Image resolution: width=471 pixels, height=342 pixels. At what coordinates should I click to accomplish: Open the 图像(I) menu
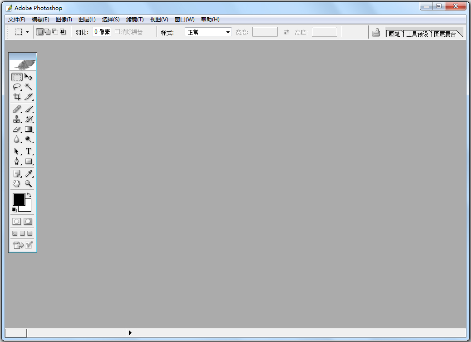[64, 20]
